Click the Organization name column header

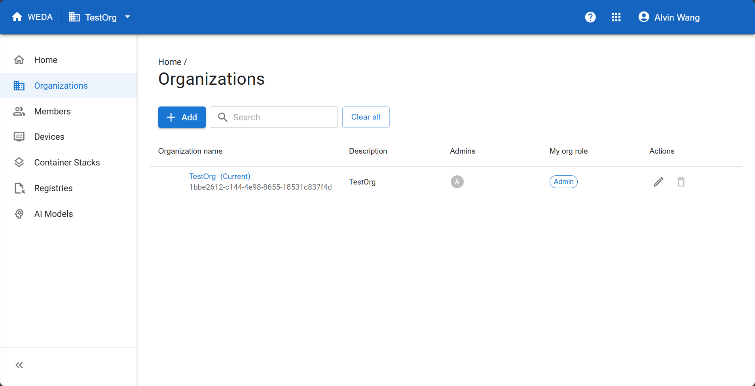190,151
